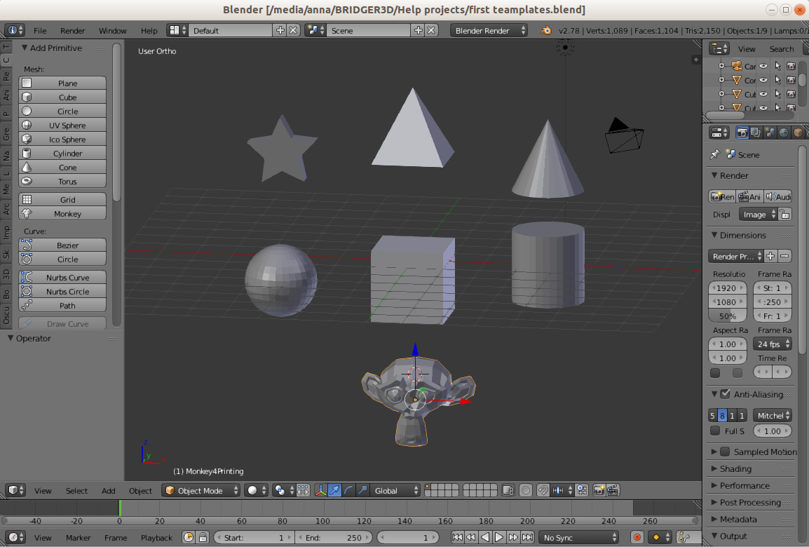Open the Global orientation dropdown
This screenshot has width=809, height=547.
pos(395,490)
